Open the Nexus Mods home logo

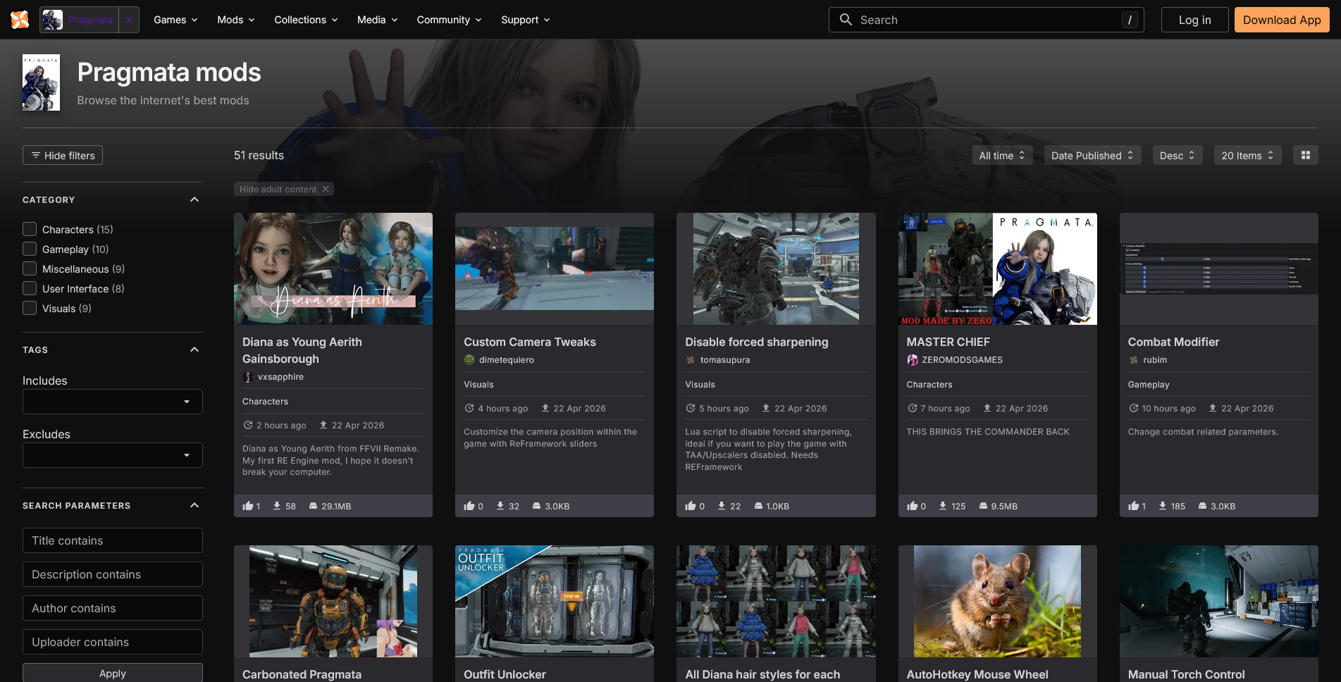coord(20,20)
